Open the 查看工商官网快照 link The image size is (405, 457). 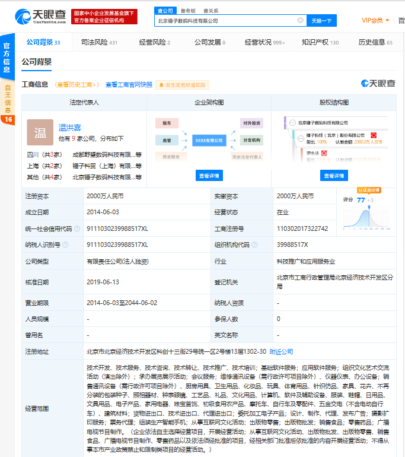129,84
